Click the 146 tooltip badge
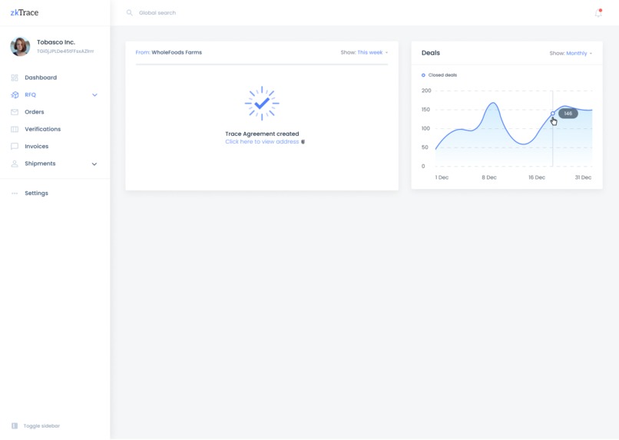The height and width of the screenshot is (440, 619). tap(568, 114)
